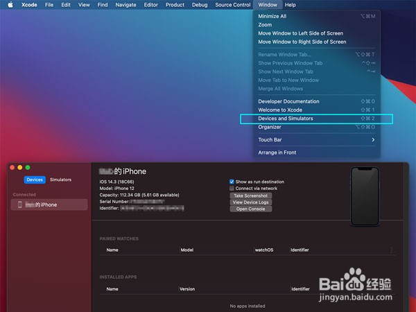
Task: Enable Connect via network checkbox
Action: tap(232, 189)
